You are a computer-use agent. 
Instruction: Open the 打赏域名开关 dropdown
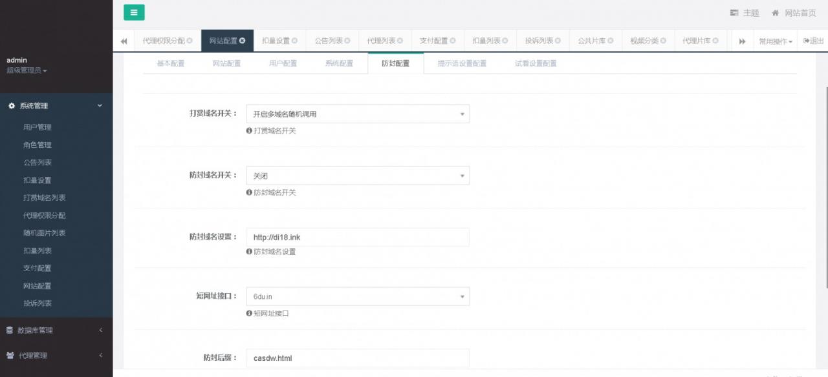click(x=358, y=114)
